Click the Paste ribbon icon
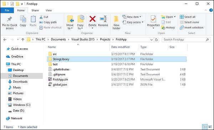Viewport: 214px width, 130px height. [33, 19]
